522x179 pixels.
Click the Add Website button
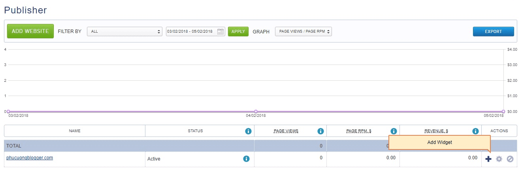tap(30, 31)
